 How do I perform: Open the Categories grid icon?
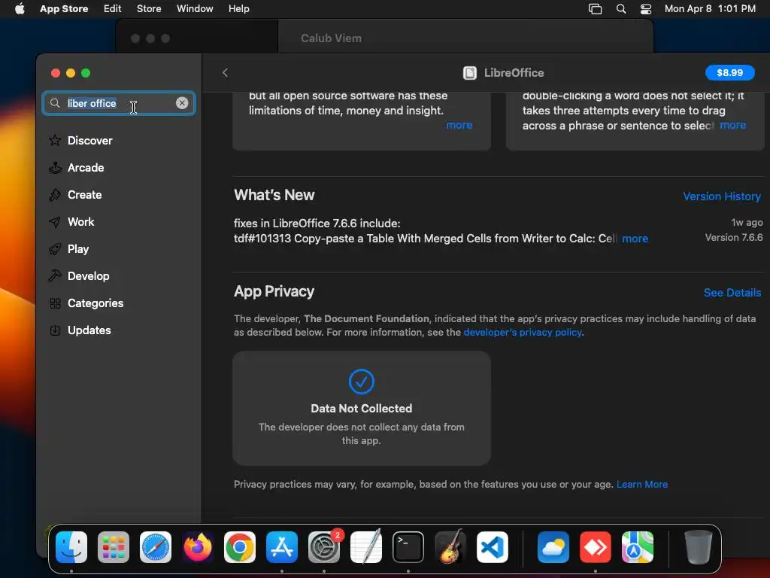pyautogui.click(x=55, y=303)
